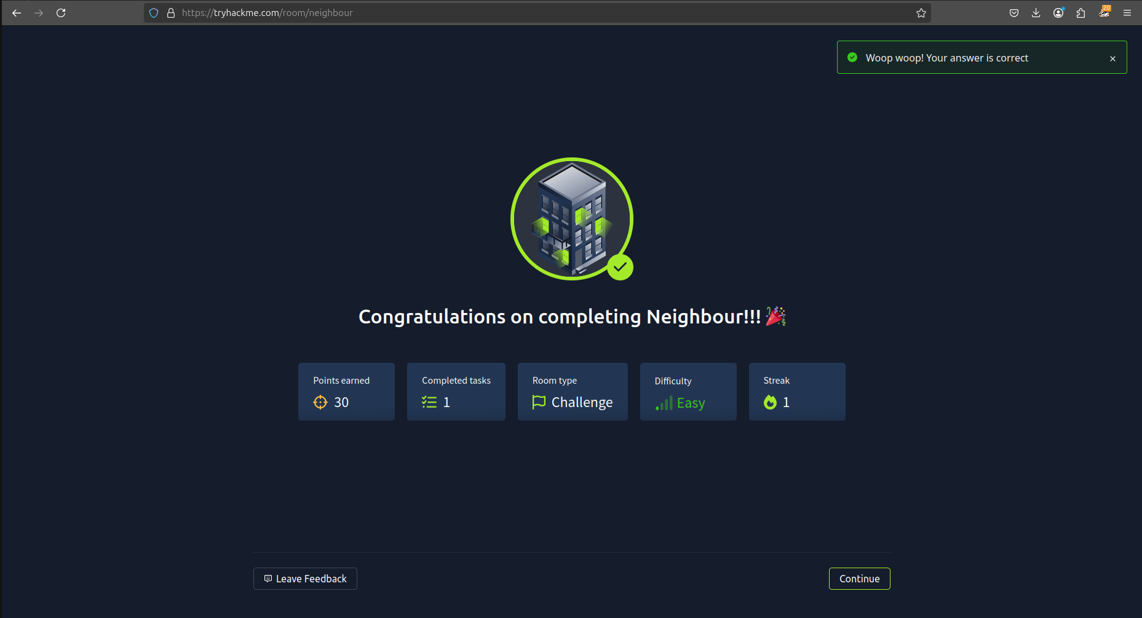Click the Difficulty Easy card
Image resolution: width=1142 pixels, height=618 pixels.
pos(688,392)
